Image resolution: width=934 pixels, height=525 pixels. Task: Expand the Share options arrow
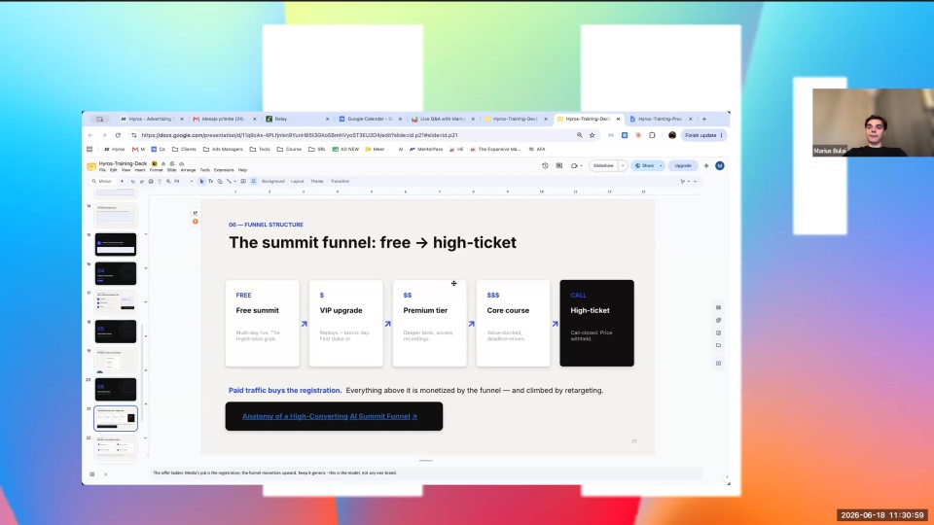click(x=661, y=166)
